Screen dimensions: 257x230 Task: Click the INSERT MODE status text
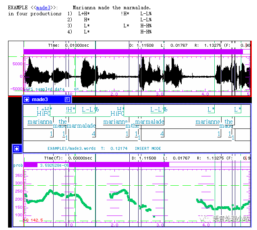click(x=148, y=149)
